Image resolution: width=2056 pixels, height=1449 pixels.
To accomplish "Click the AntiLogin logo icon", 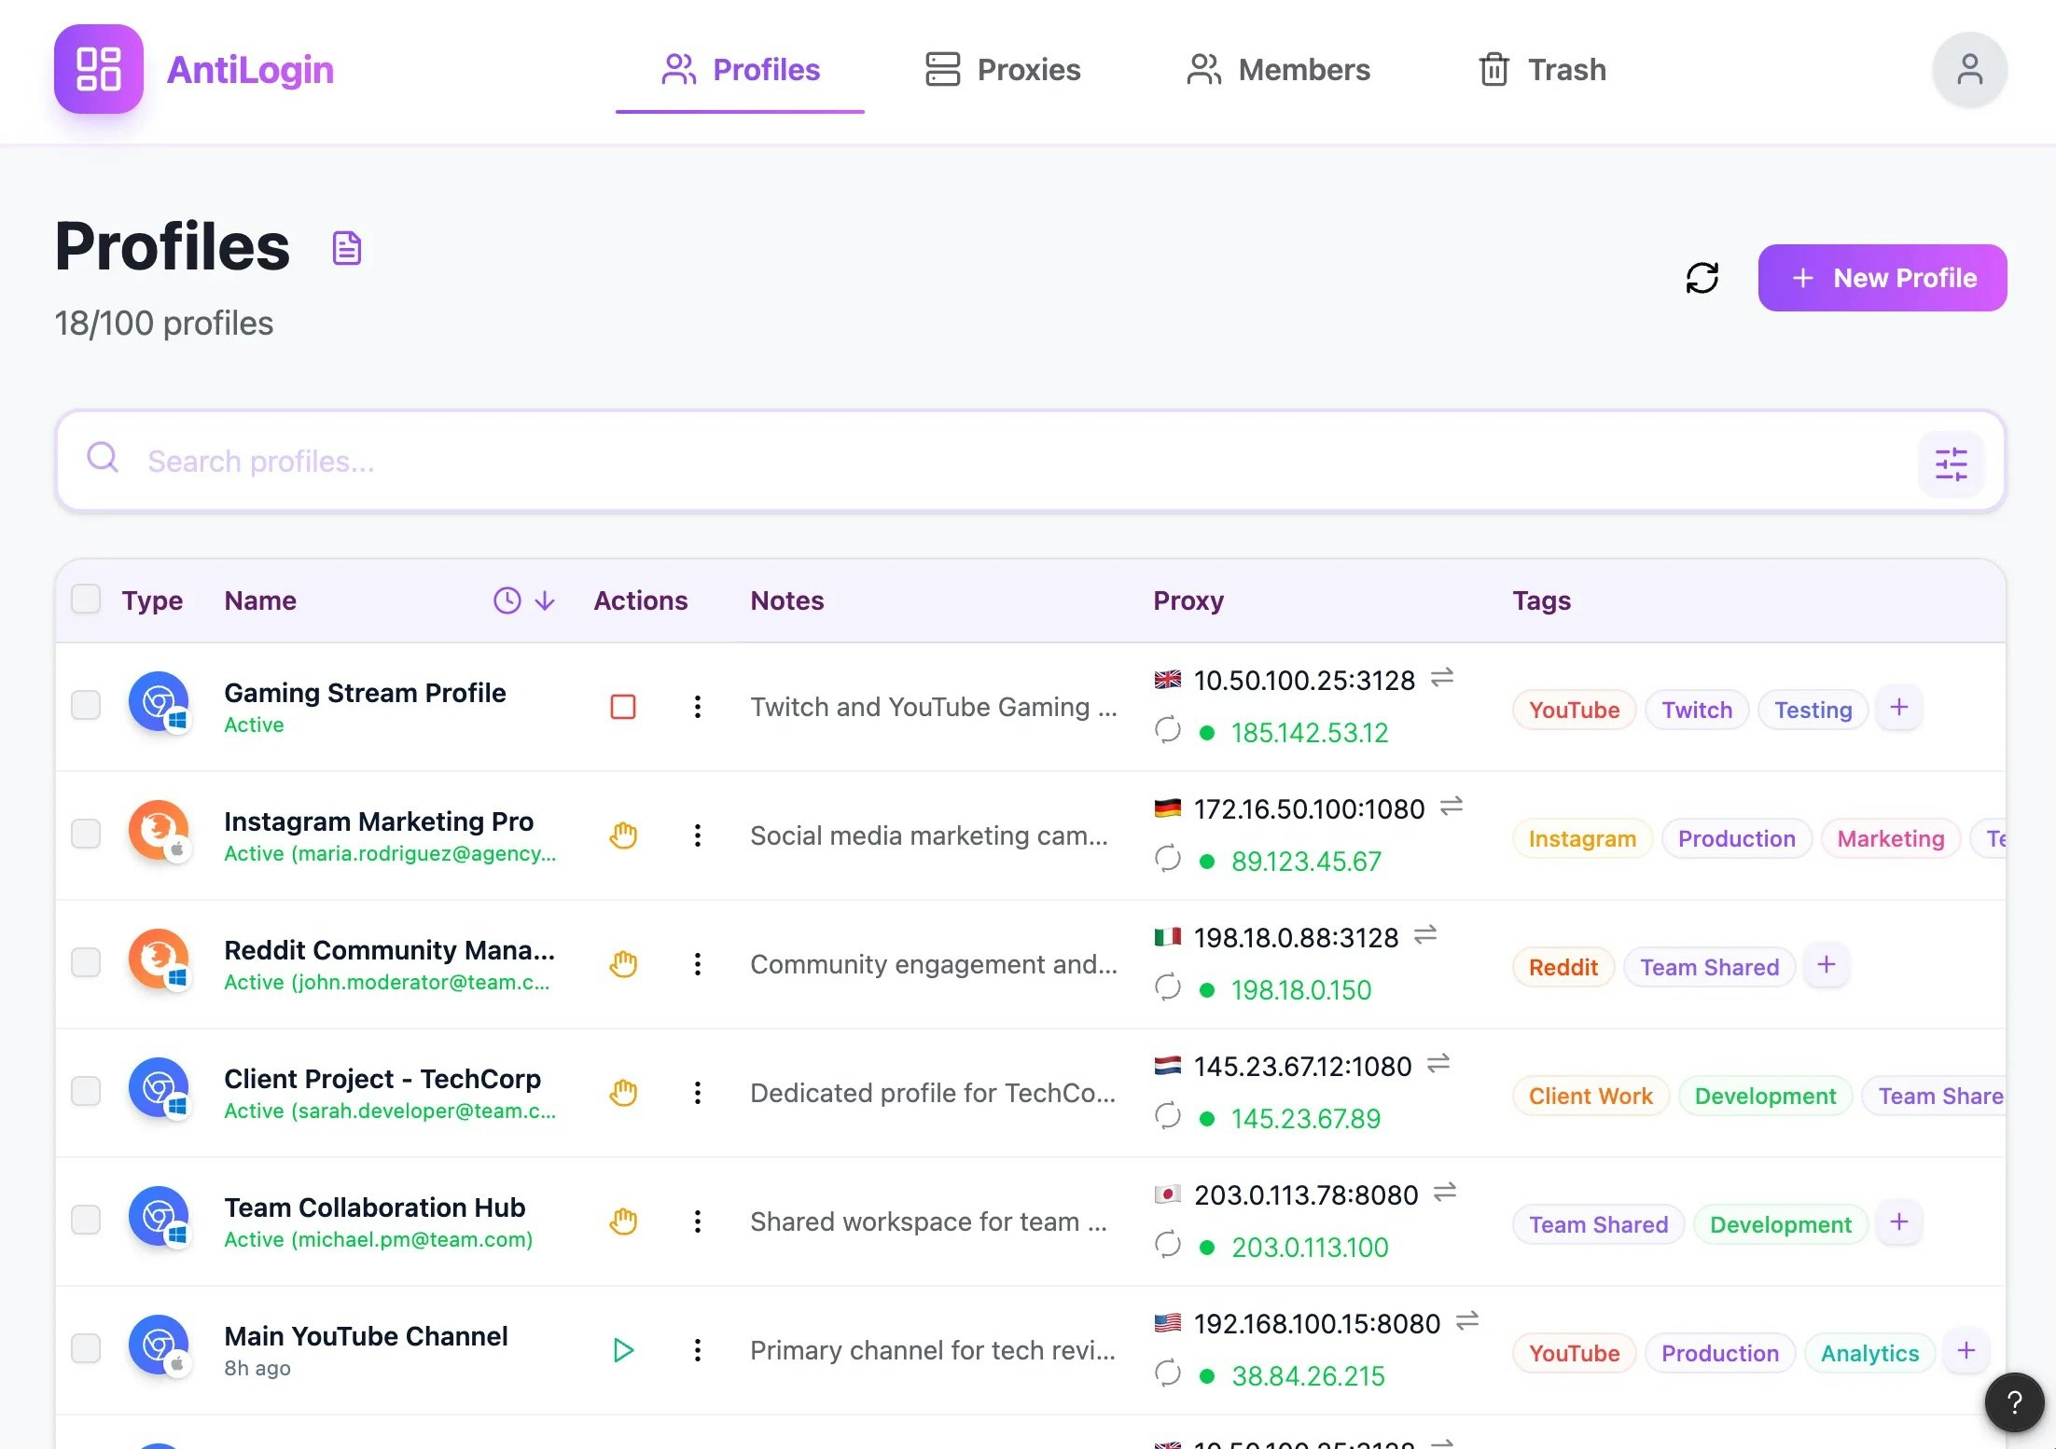I will pos(98,69).
